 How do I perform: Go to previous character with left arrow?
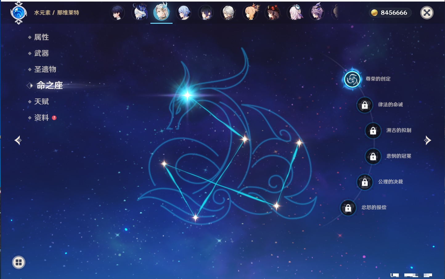(x=18, y=140)
